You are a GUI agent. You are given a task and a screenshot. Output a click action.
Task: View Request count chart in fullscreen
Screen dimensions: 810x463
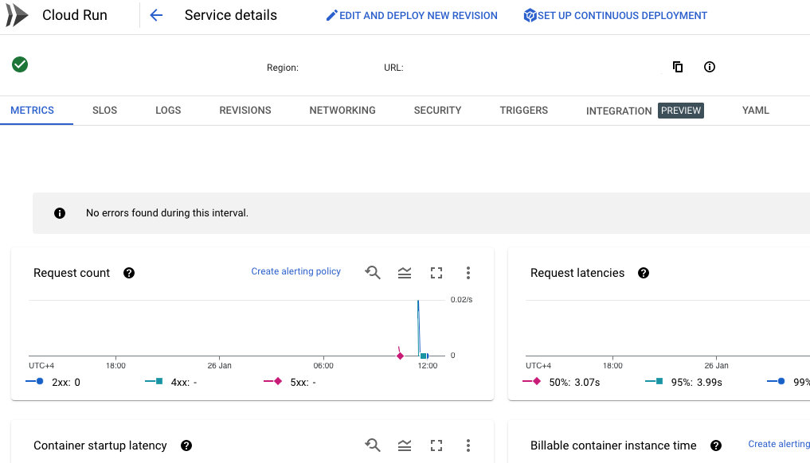point(436,273)
